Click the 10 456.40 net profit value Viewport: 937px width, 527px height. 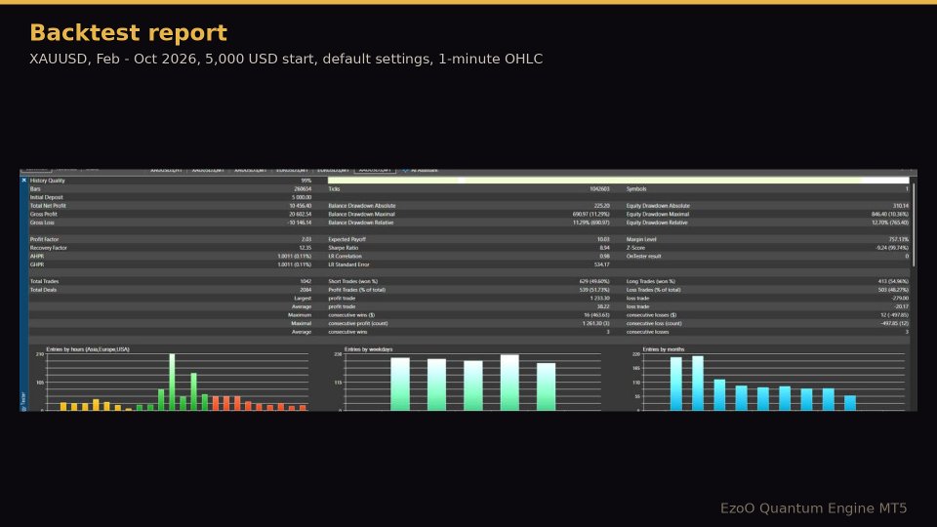[301, 206]
